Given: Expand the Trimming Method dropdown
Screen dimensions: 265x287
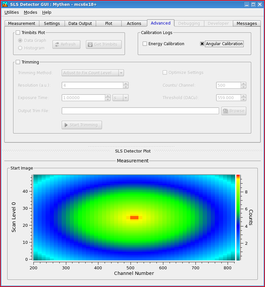Looking at the screenshot, I should [93, 73].
